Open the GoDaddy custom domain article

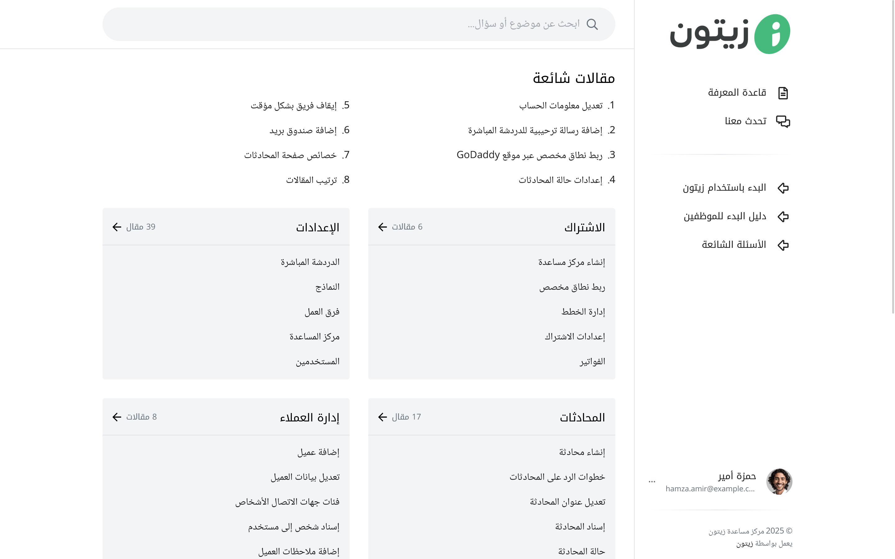[x=529, y=155]
